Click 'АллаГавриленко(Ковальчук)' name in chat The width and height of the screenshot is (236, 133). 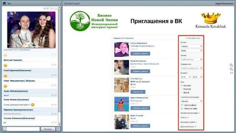click(x=17, y=70)
